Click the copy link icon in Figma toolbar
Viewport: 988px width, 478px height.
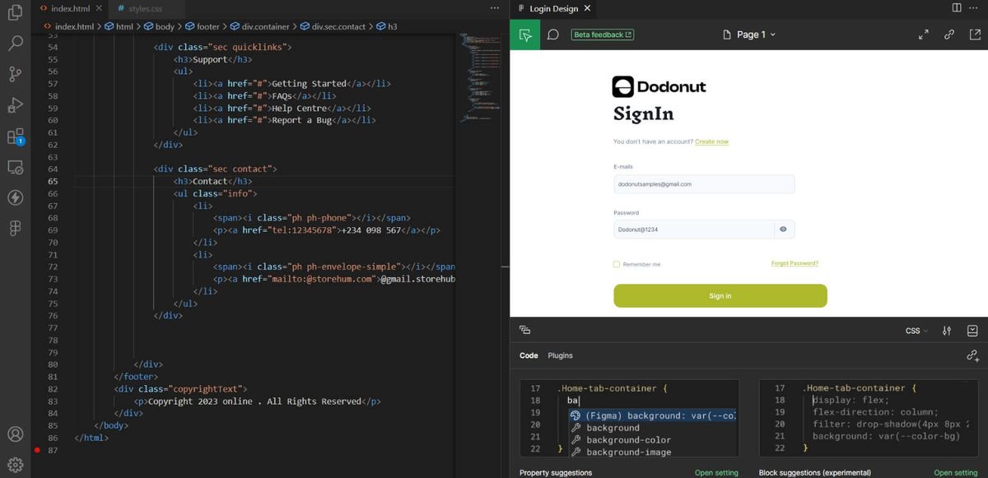(x=949, y=35)
